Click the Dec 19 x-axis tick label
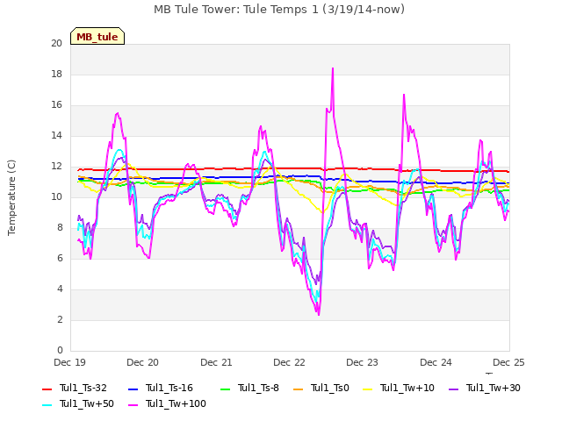Screen dimensions: 562x421 click(x=70, y=362)
